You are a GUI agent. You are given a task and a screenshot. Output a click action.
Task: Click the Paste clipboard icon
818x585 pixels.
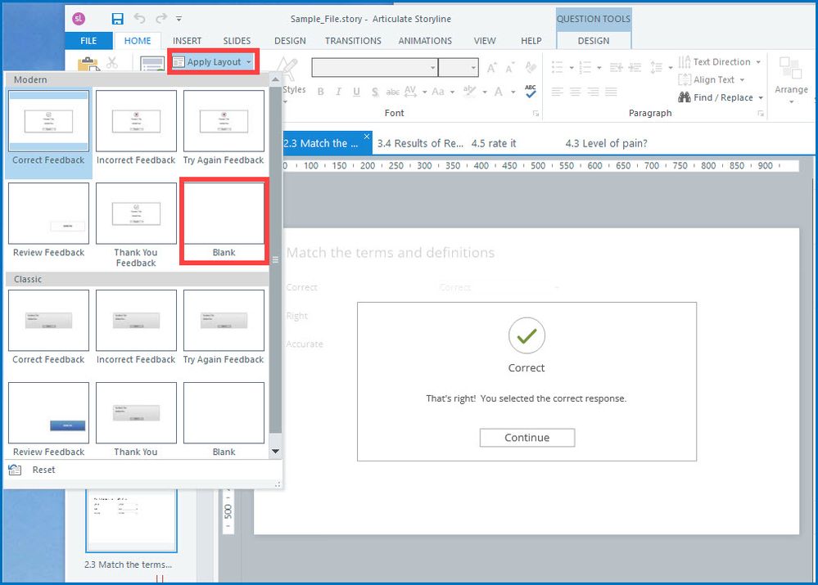[x=88, y=65]
